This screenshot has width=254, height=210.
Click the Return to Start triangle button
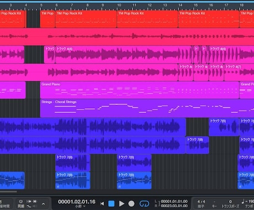tap(102, 204)
